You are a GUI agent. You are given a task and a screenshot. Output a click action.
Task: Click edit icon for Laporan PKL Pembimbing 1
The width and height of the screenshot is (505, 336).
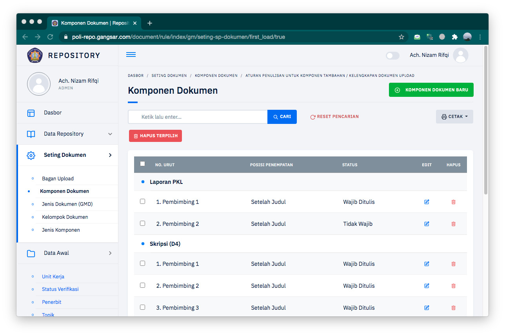click(427, 202)
